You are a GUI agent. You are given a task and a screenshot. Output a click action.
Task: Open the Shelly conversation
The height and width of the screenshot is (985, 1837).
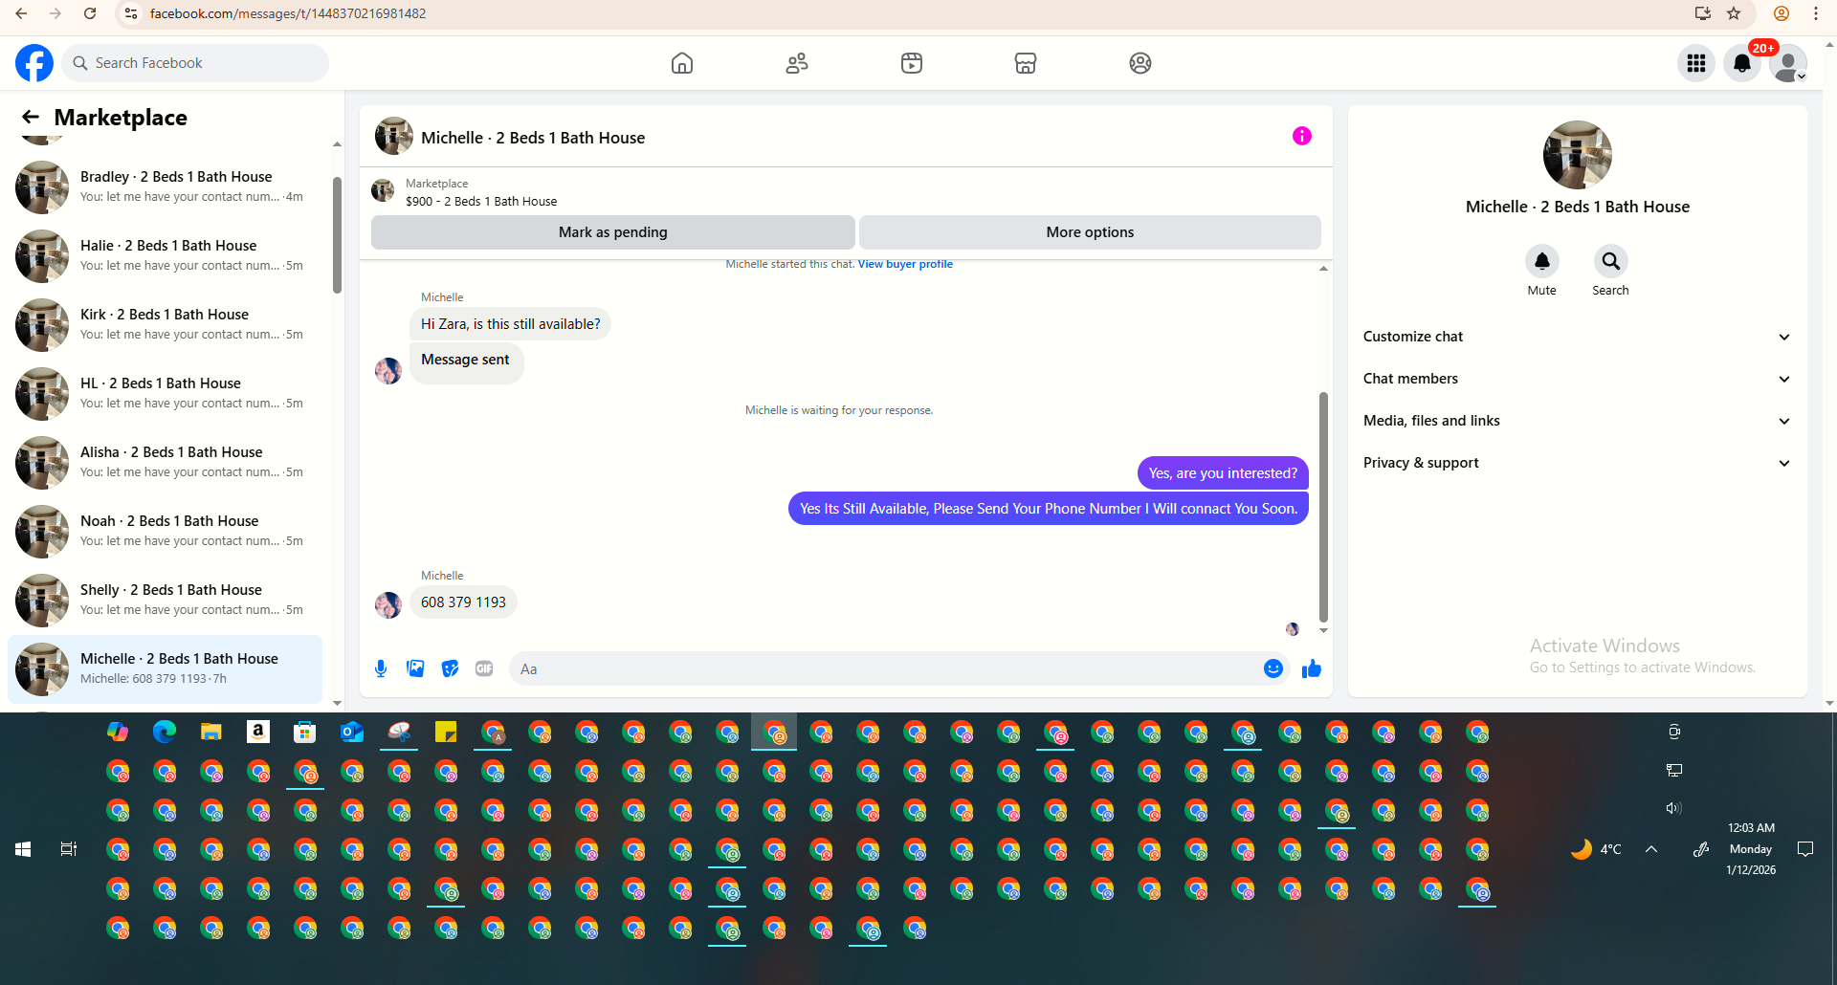[x=165, y=600]
